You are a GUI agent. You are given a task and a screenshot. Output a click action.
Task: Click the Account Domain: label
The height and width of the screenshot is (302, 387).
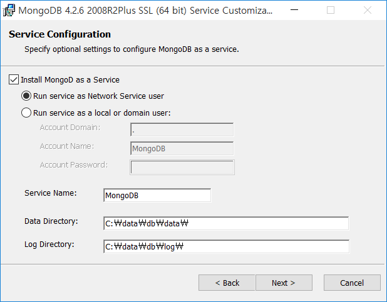coord(70,128)
